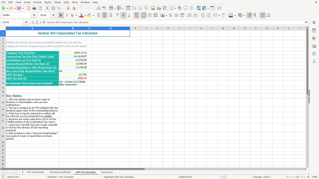Toggle the Center Vertically alignment

(x=123, y=15)
